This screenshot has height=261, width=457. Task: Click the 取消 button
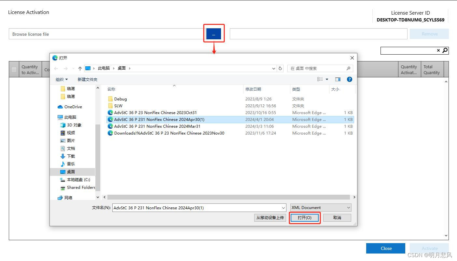pyautogui.click(x=337, y=218)
